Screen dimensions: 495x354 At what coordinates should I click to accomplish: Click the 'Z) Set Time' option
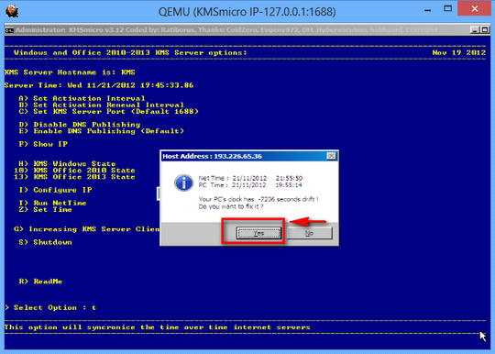[x=46, y=209]
